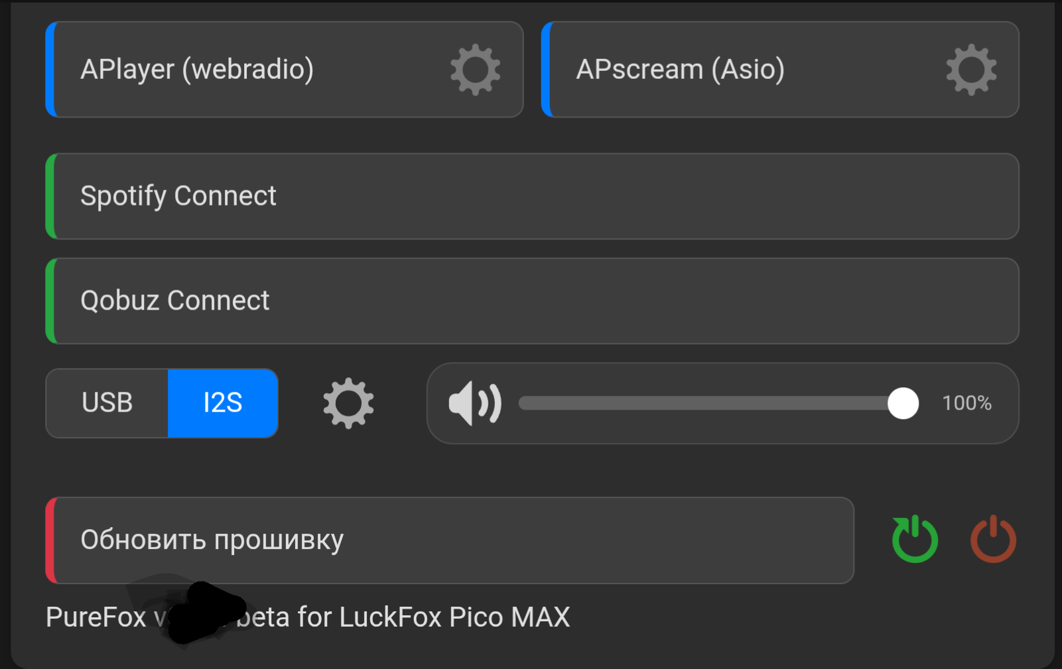Click the 100% volume label
Screen dimensions: 1062x669
966,403
